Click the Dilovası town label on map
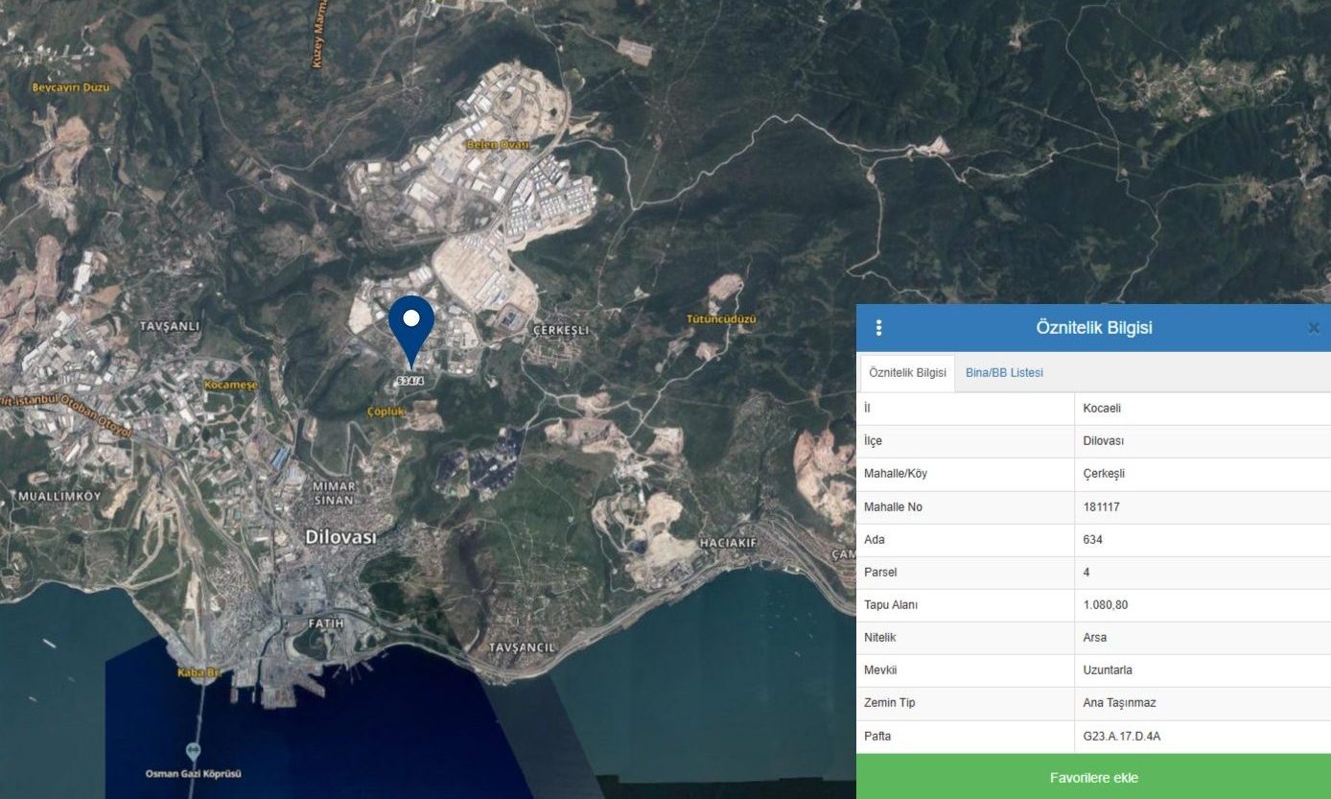 coord(340,537)
